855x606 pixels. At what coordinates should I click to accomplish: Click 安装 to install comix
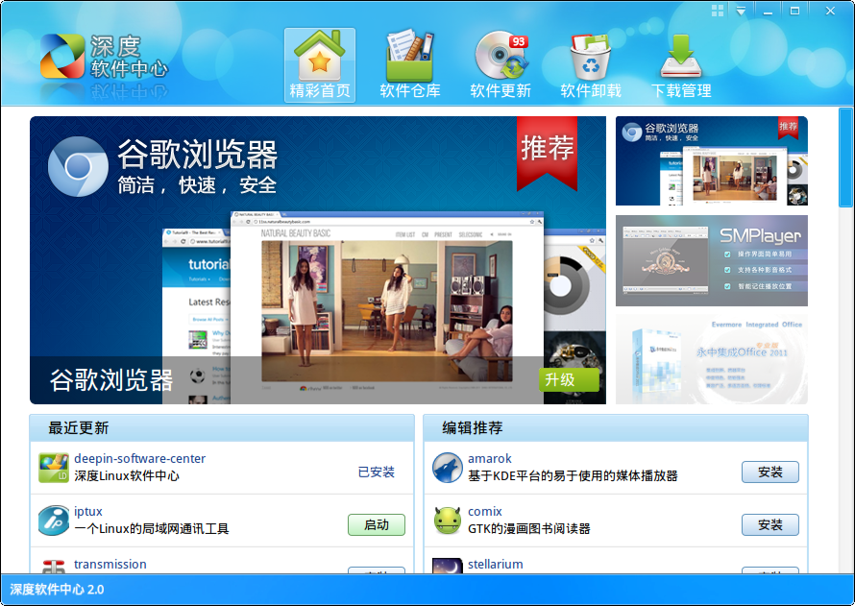coord(769,524)
